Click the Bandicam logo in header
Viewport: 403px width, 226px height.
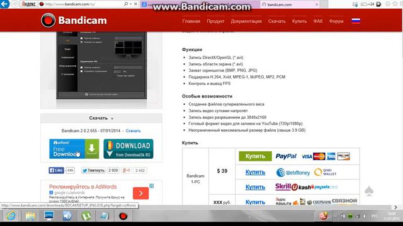[x=74, y=20]
